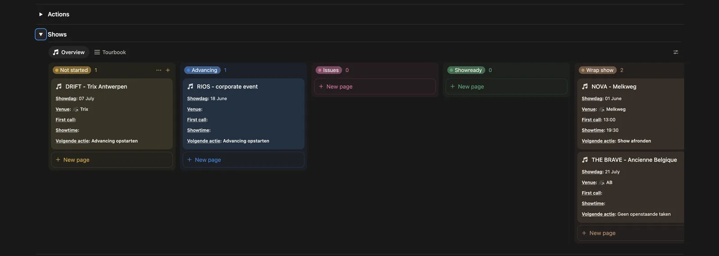The height and width of the screenshot is (256, 719).
Task: Click the Wrap show status tag
Action: [x=598, y=70]
